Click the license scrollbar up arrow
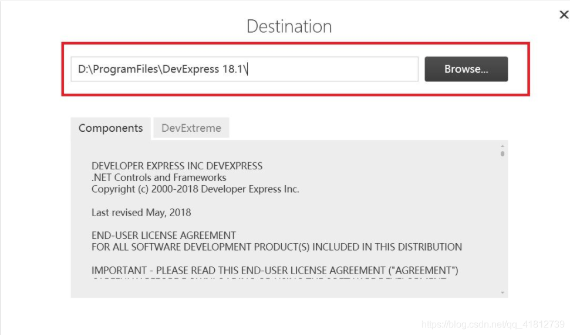The image size is (570, 335). [x=502, y=146]
